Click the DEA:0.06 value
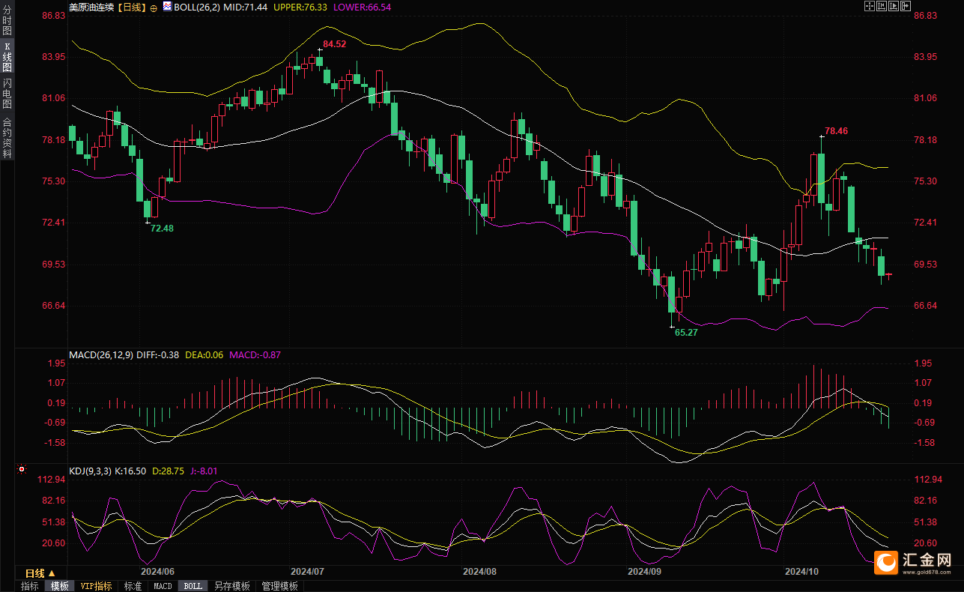This screenshot has width=964, height=592. point(204,354)
